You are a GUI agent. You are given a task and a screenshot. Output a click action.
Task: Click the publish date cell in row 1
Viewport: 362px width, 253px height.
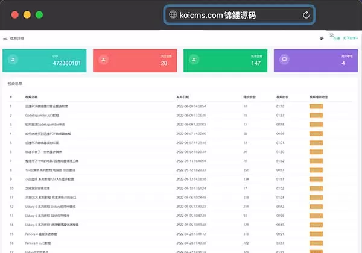[x=191, y=106]
